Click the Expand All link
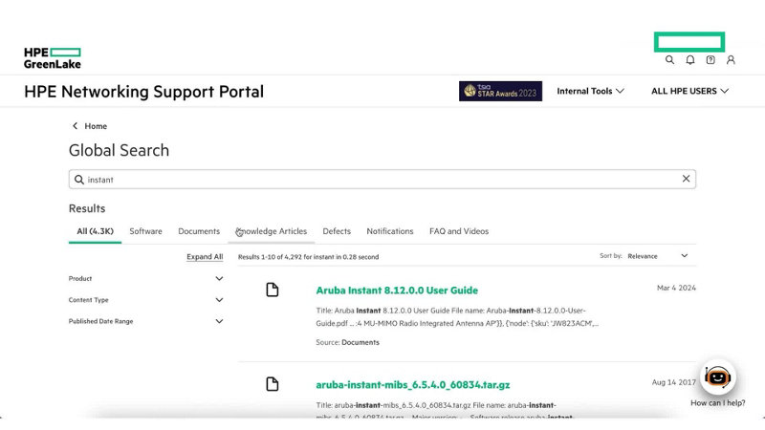The width and height of the screenshot is (765, 430). click(x=205, y=257)
